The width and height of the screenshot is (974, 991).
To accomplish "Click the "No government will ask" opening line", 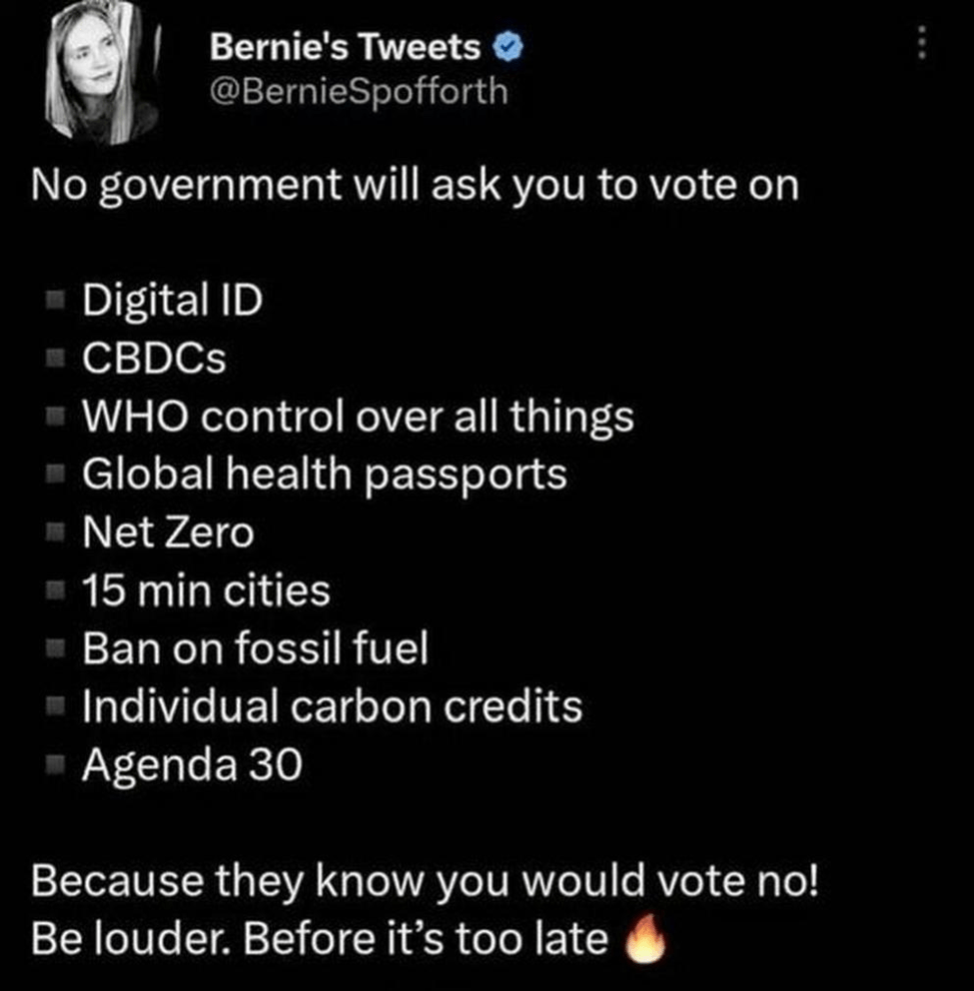I will click(x=416, y=186).
